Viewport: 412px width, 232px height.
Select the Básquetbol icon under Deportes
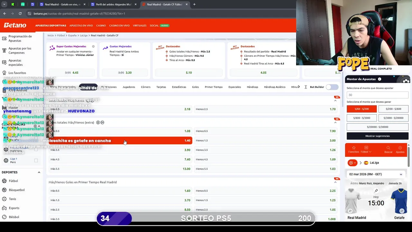click(5, 190)
